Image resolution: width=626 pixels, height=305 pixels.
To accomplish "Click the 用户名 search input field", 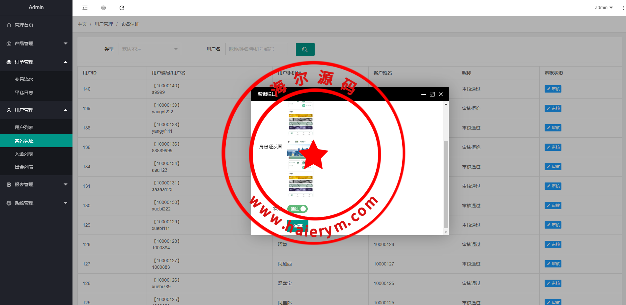I will [x=256, y=49].
